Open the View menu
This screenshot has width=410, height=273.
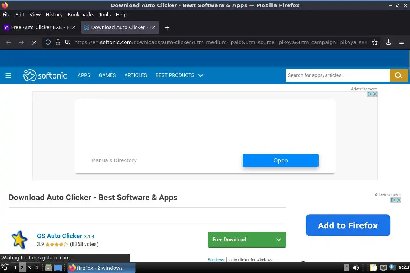click(x=35, y=15)
